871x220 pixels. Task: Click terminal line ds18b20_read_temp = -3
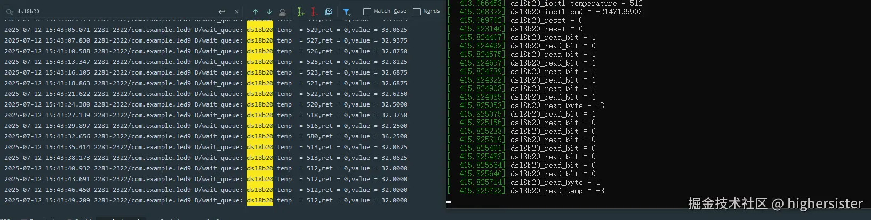coord(557,191)
